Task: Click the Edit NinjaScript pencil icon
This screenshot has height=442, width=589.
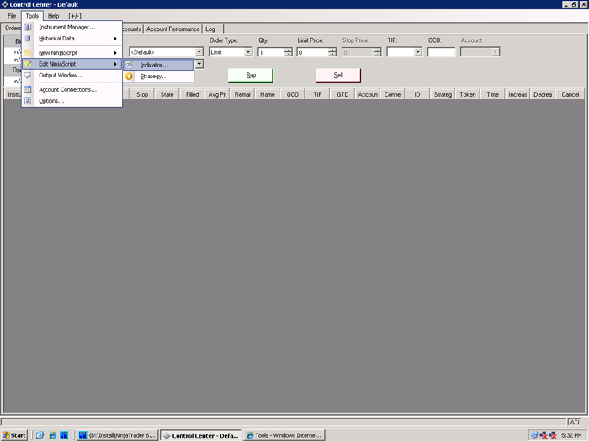Action: (x=29, y=64)
